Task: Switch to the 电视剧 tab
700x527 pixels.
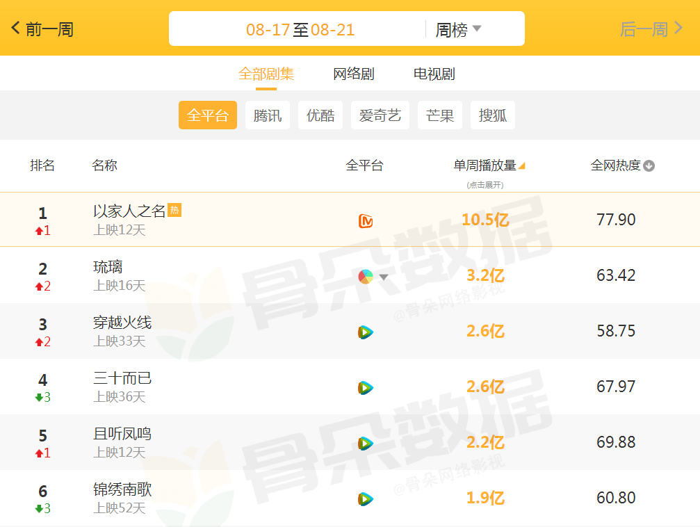Action: pyautogui.click(x=434, y=74)
